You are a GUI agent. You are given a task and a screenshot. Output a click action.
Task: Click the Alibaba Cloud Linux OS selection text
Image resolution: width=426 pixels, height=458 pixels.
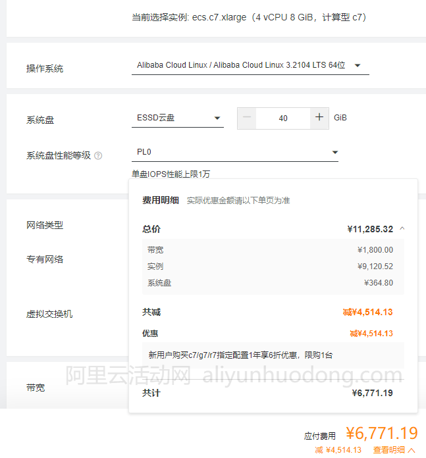coord(241,65)
